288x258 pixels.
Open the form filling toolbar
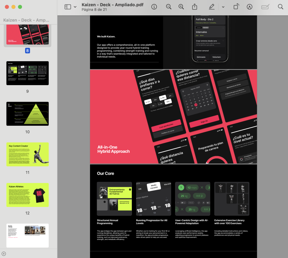pyautogui.click(x=265, y=7)
